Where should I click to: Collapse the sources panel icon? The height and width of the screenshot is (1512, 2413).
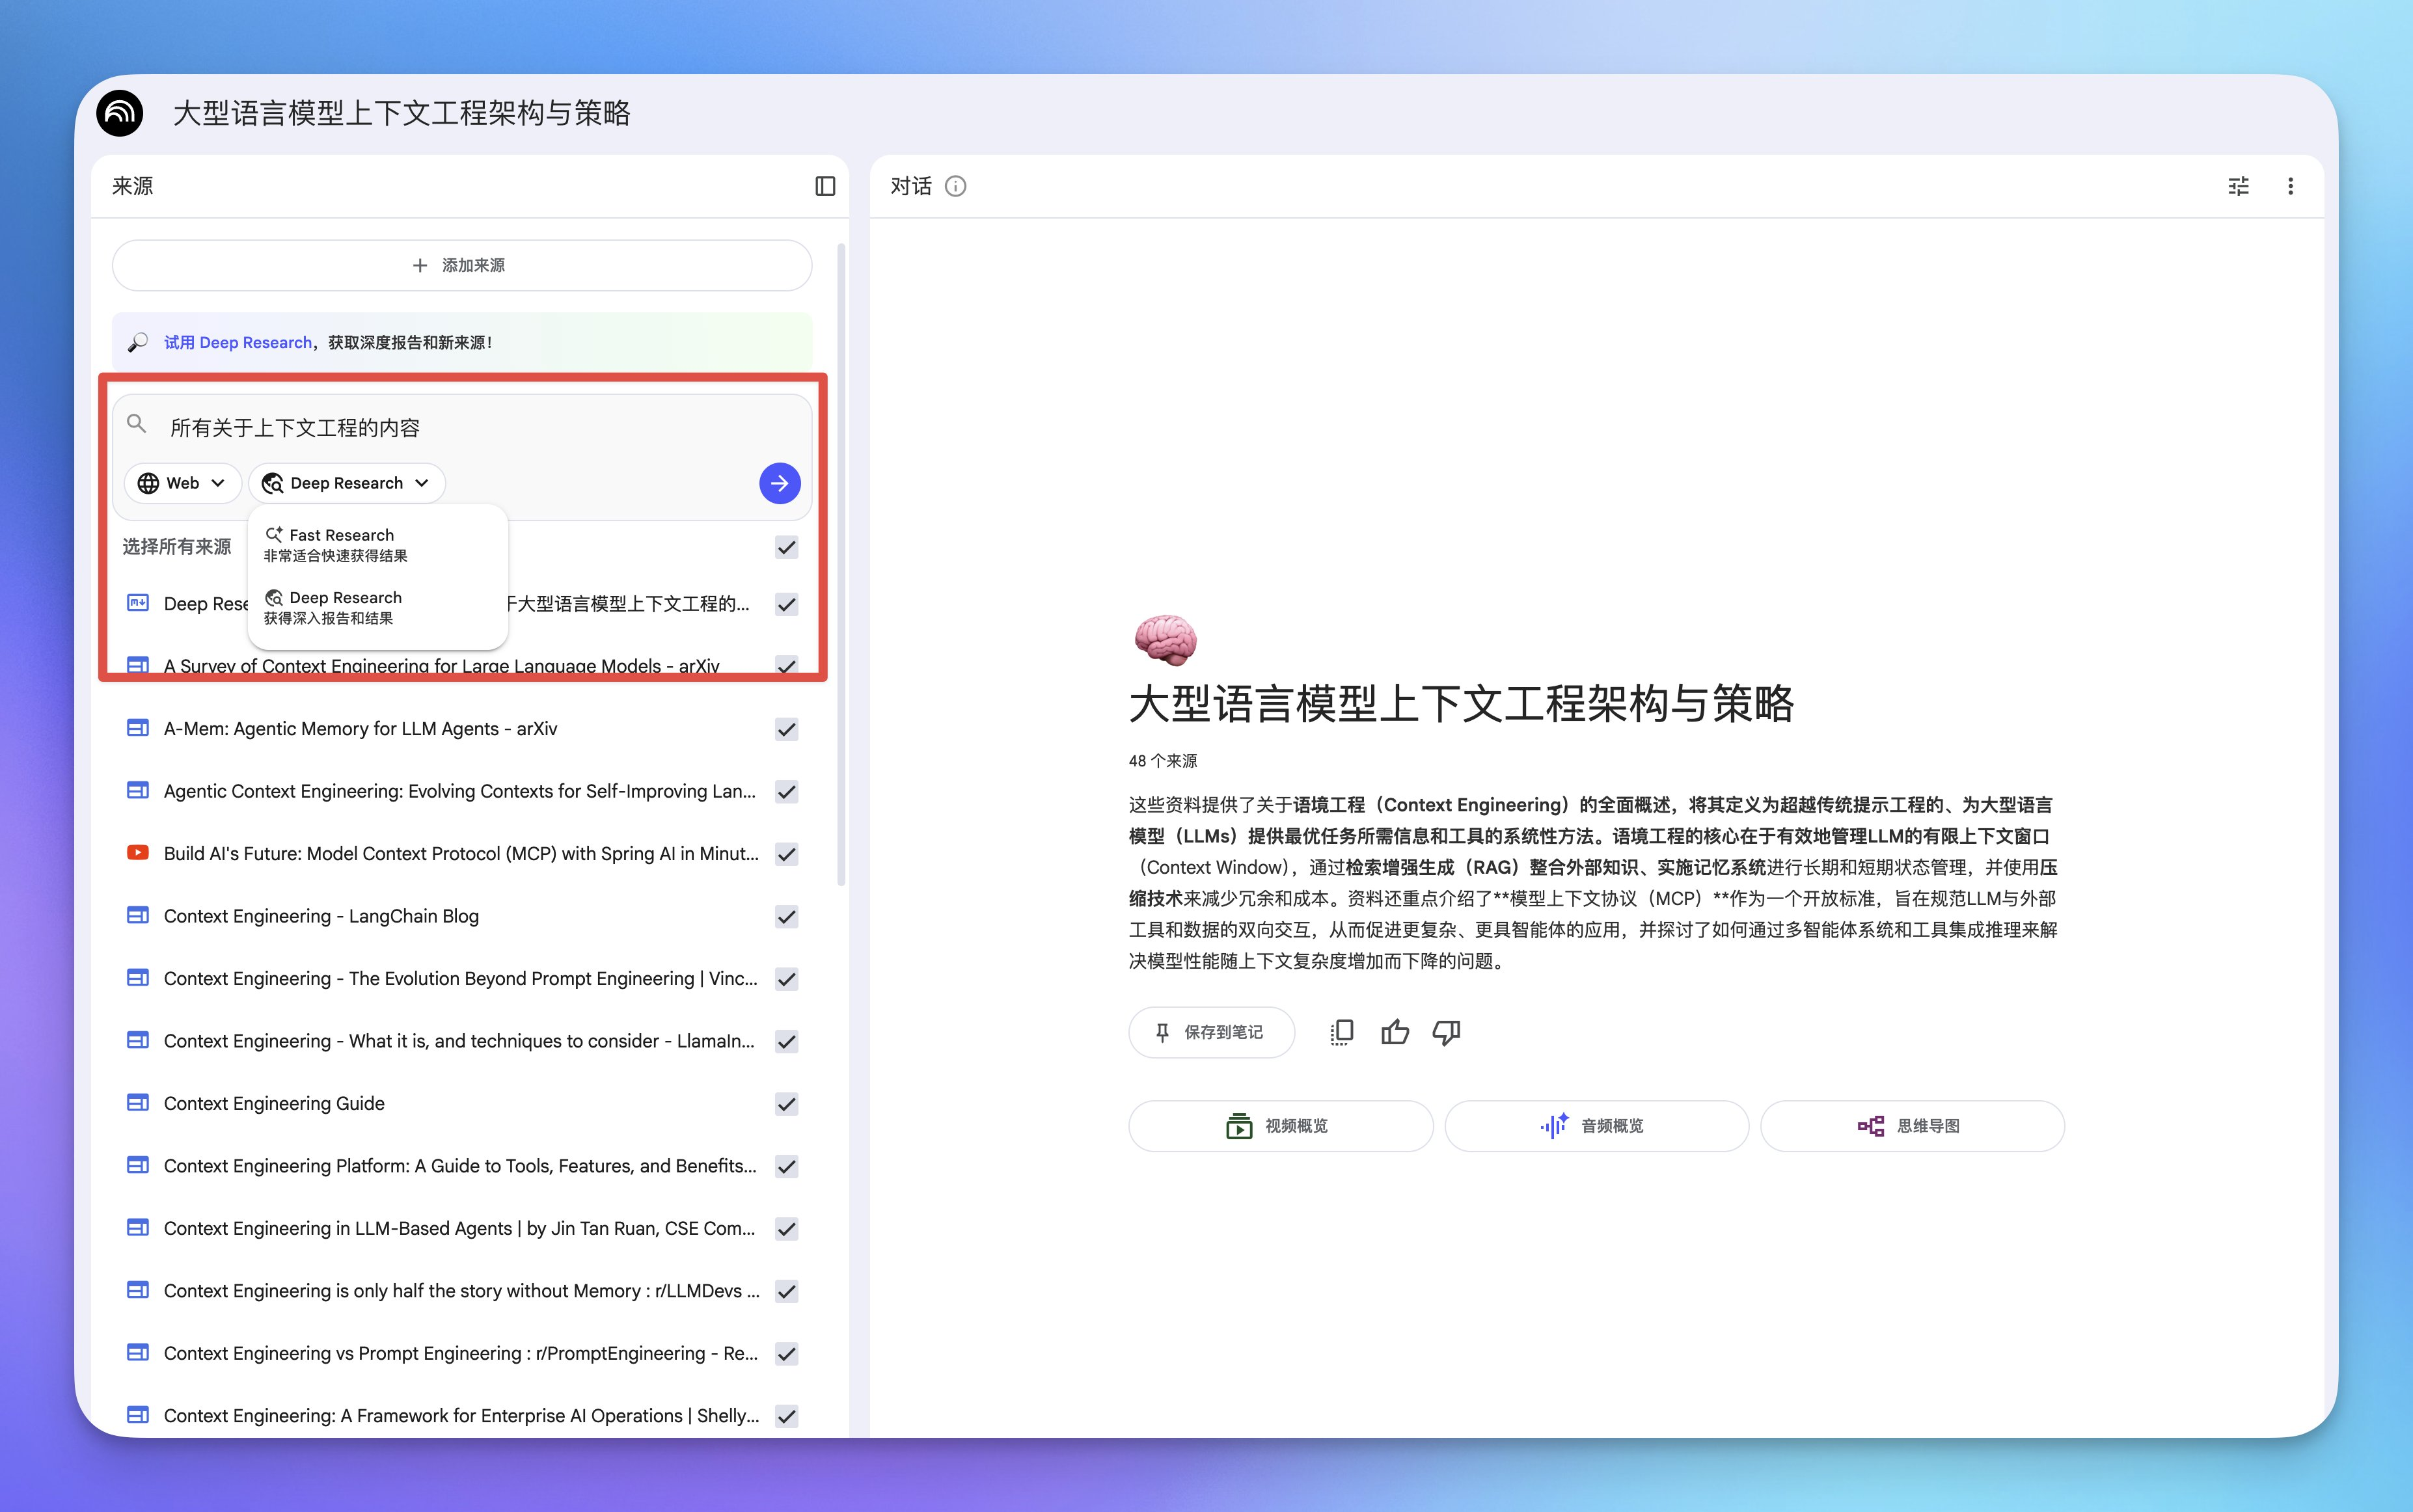coord(825,186)
